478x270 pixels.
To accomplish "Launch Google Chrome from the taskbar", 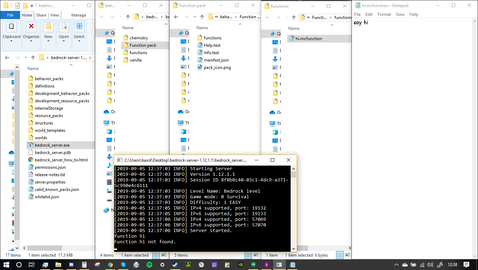I will point(110,264).
